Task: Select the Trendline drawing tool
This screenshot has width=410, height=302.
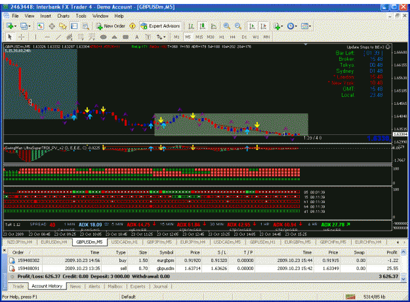Action: click(58, 37)
